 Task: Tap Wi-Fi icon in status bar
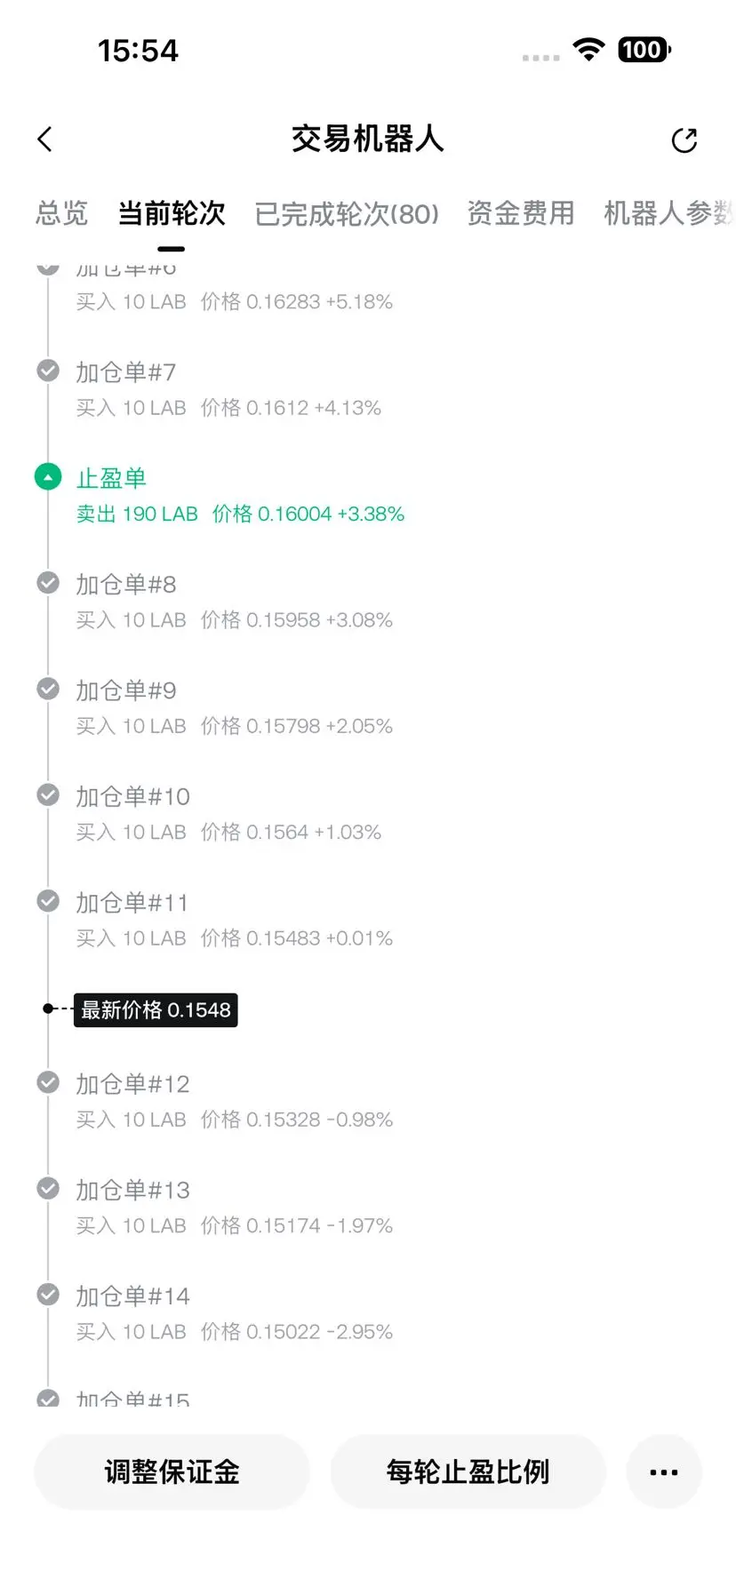click(588, 50)
